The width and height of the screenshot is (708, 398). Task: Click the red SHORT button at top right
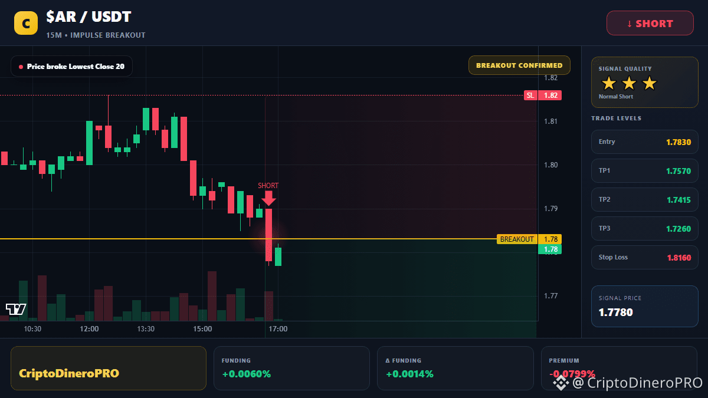[x=650, y=24]
